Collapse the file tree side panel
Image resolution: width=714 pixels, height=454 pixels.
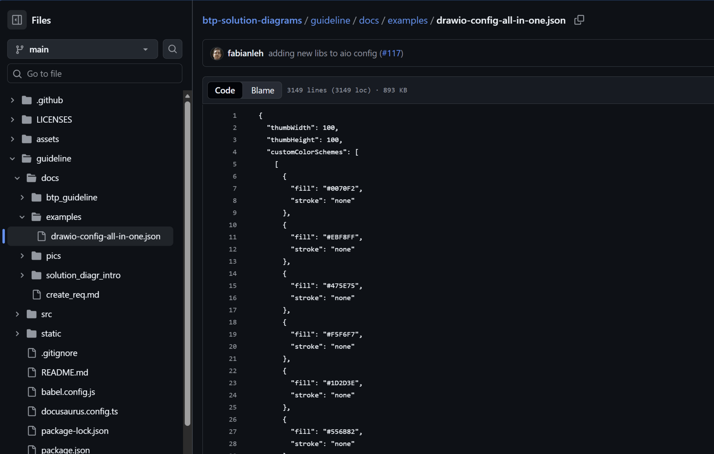click(17, 20)
